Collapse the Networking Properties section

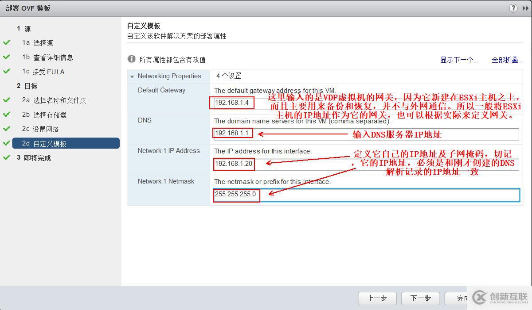coord(132,77)
